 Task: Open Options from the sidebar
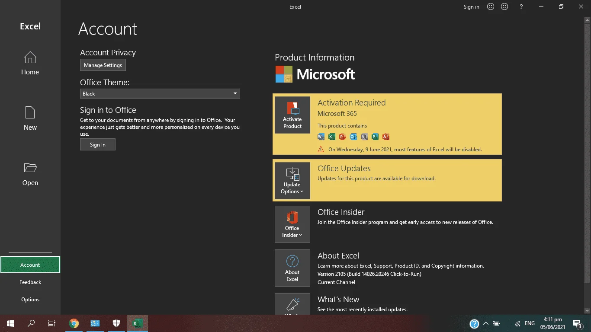coord(30,300)
